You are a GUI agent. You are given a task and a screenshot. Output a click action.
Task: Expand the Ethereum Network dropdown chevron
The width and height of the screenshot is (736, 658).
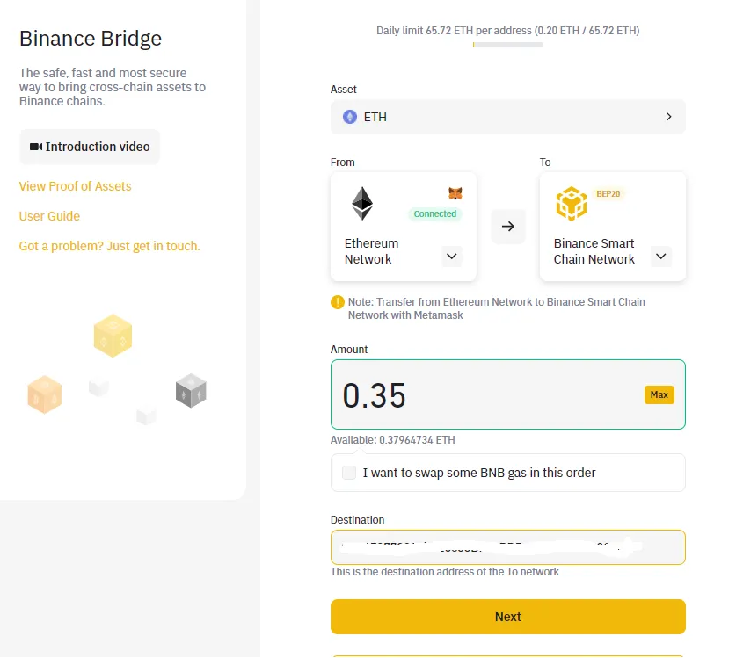click(x=452, y=257)
